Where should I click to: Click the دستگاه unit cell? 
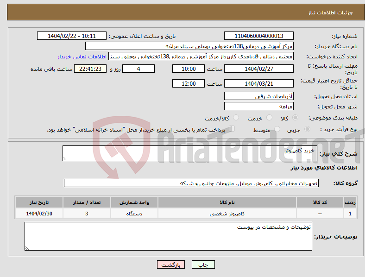[x=134, y=214]
